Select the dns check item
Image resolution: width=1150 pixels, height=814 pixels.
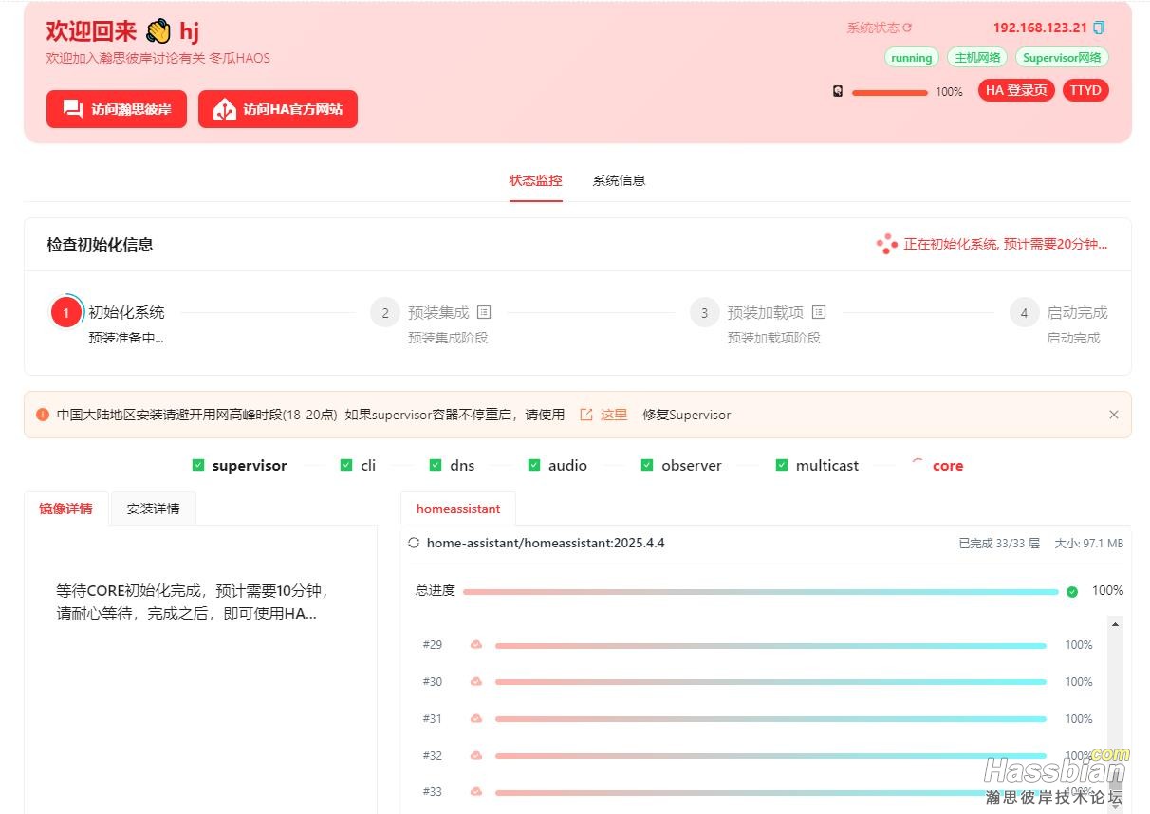[x=452, y=465]
